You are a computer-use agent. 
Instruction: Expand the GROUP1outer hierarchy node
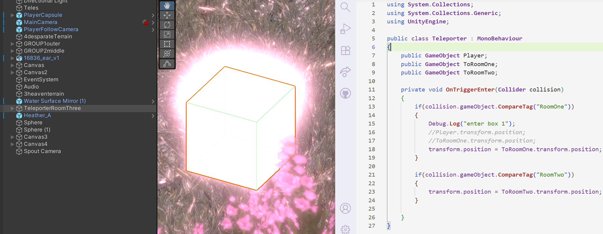(12, 44)
